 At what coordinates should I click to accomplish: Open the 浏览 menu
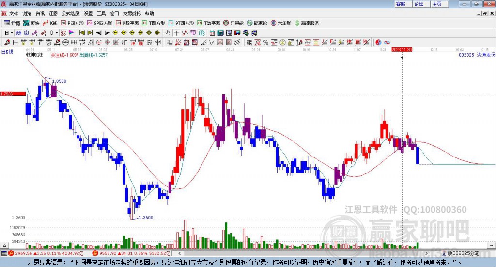tap(27, 13)
